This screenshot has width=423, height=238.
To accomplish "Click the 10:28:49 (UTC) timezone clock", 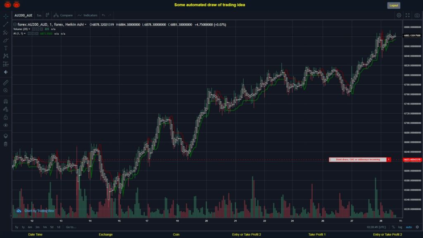I will (376, 227).
